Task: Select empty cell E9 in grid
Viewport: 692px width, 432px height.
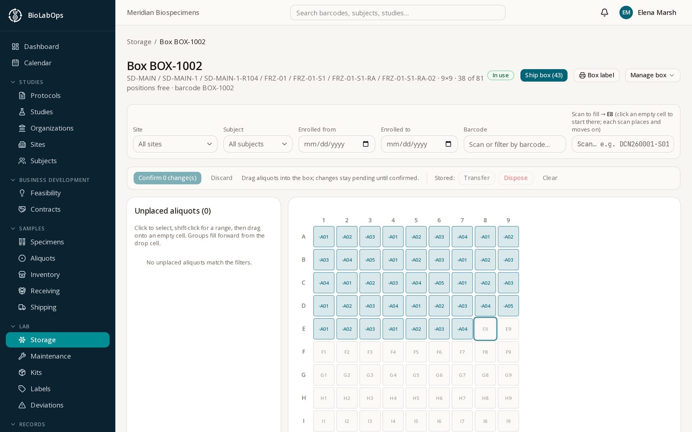Action: pyautogui.click(x=508, y=329)
